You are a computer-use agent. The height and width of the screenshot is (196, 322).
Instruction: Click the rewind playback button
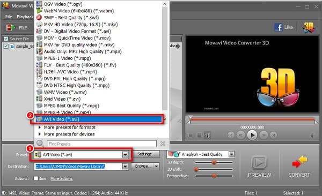(240, 135)
